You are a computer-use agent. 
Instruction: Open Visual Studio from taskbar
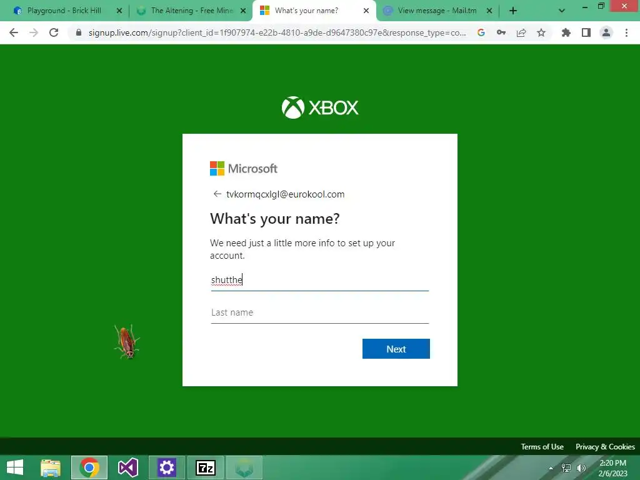pyautogui.click(x=127, y=467)
